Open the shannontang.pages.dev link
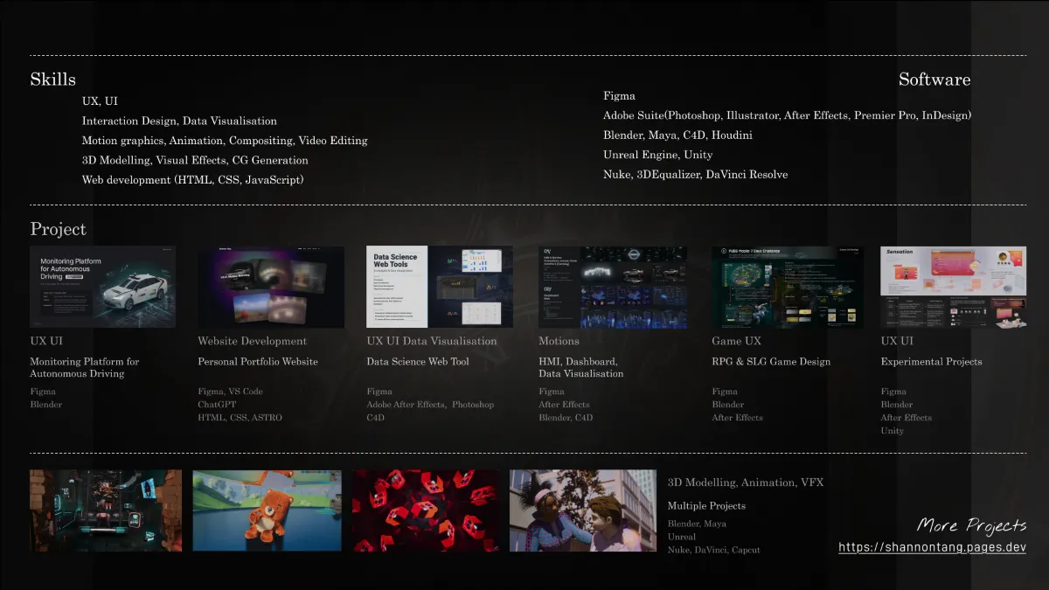 click(932, 548)
